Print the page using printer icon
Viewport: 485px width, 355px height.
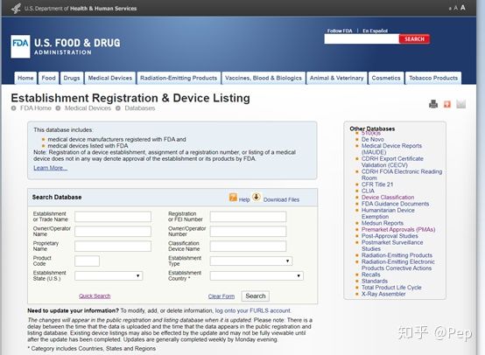433,104
